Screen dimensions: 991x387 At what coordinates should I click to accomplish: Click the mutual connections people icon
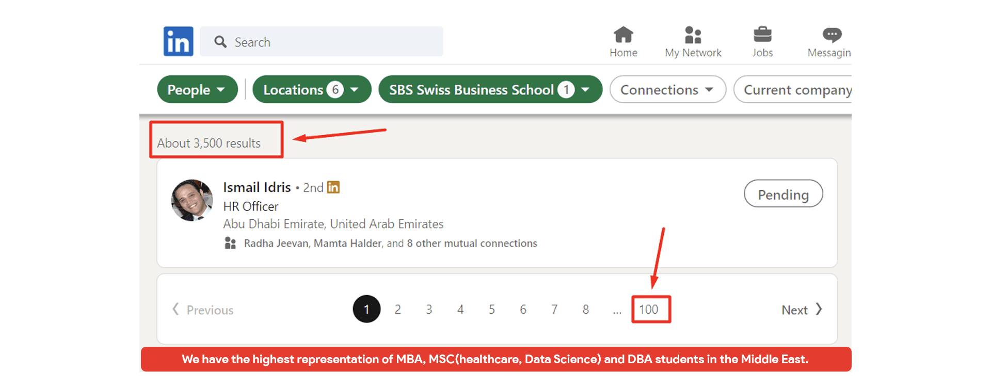click(x=230, y=243)
